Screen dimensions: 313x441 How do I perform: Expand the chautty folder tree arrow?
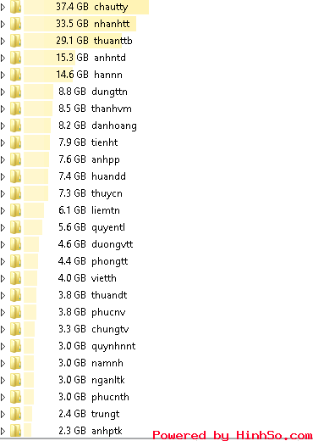(x=3, y=7)
